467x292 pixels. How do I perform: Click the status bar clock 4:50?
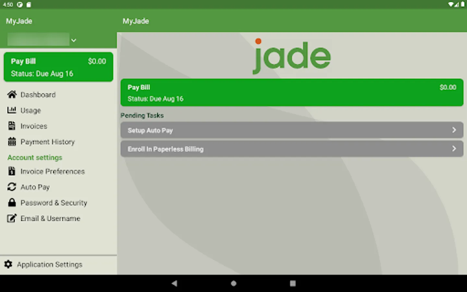(8, 5)
